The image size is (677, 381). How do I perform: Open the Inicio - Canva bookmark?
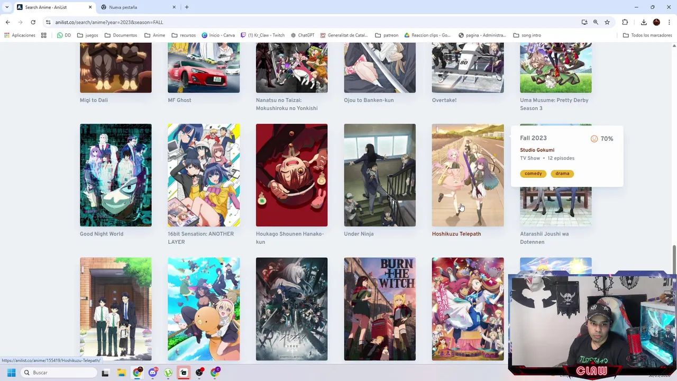[218, 35]
